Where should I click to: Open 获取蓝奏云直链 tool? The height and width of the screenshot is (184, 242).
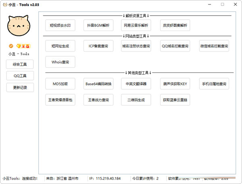pos(175,100)
